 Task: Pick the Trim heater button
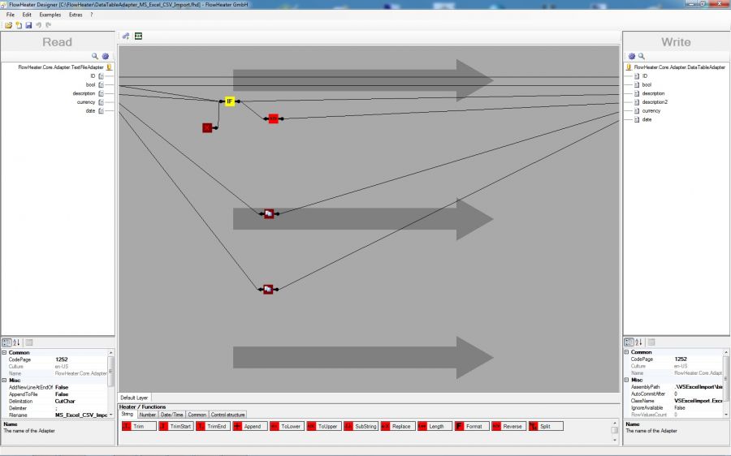tap(139, 426)
